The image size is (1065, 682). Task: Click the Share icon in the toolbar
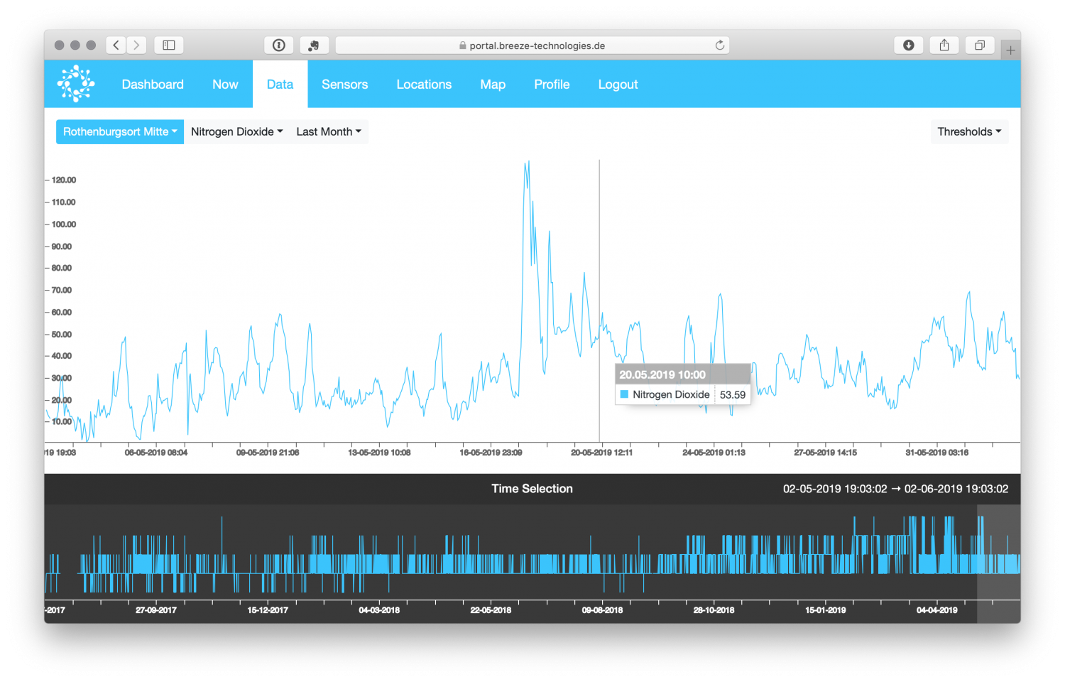point(944,45)
